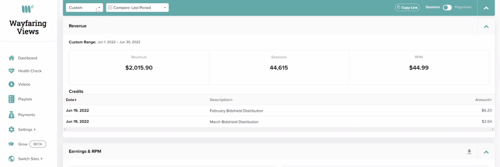Click the Grow leaf icon

pyautogui.click(x=11, y=144)
